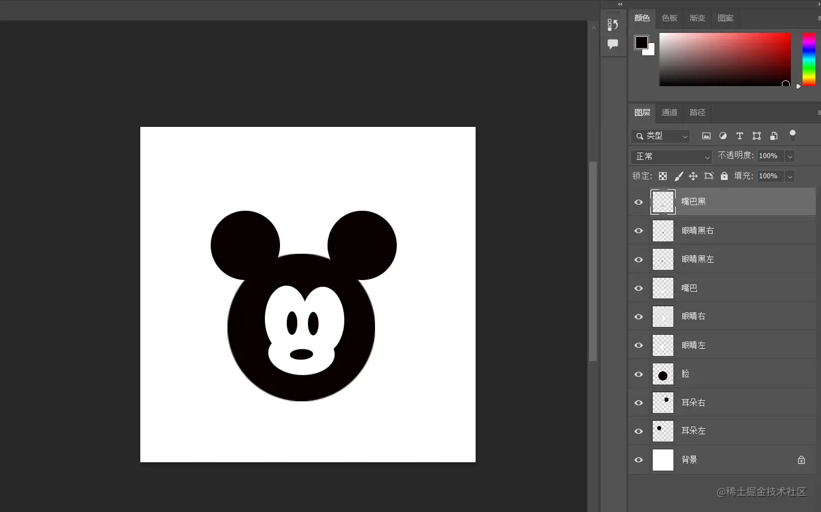
Task: Hide the 背景 layer
Action: 638,460
